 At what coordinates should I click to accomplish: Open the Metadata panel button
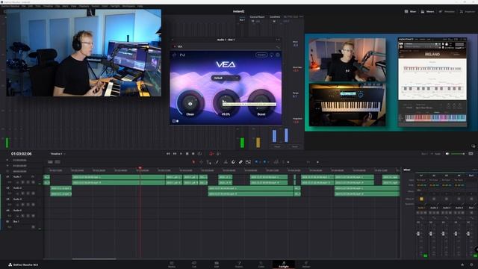(447, 11)
